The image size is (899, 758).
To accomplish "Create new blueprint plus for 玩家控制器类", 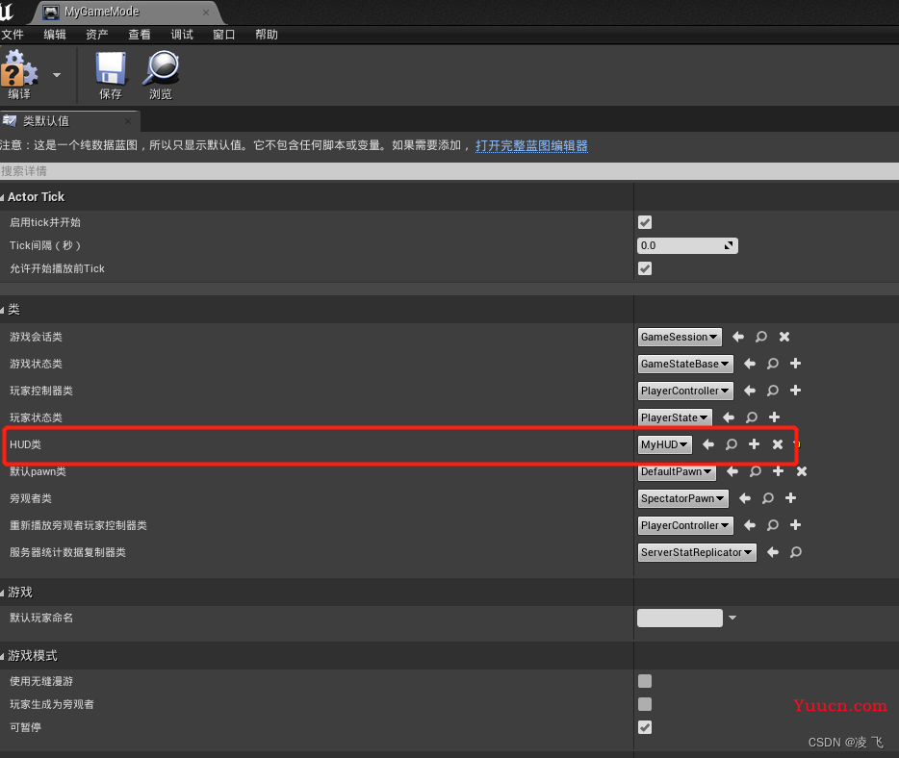I will [795, 391].
